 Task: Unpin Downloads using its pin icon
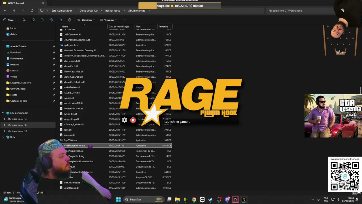54,52
